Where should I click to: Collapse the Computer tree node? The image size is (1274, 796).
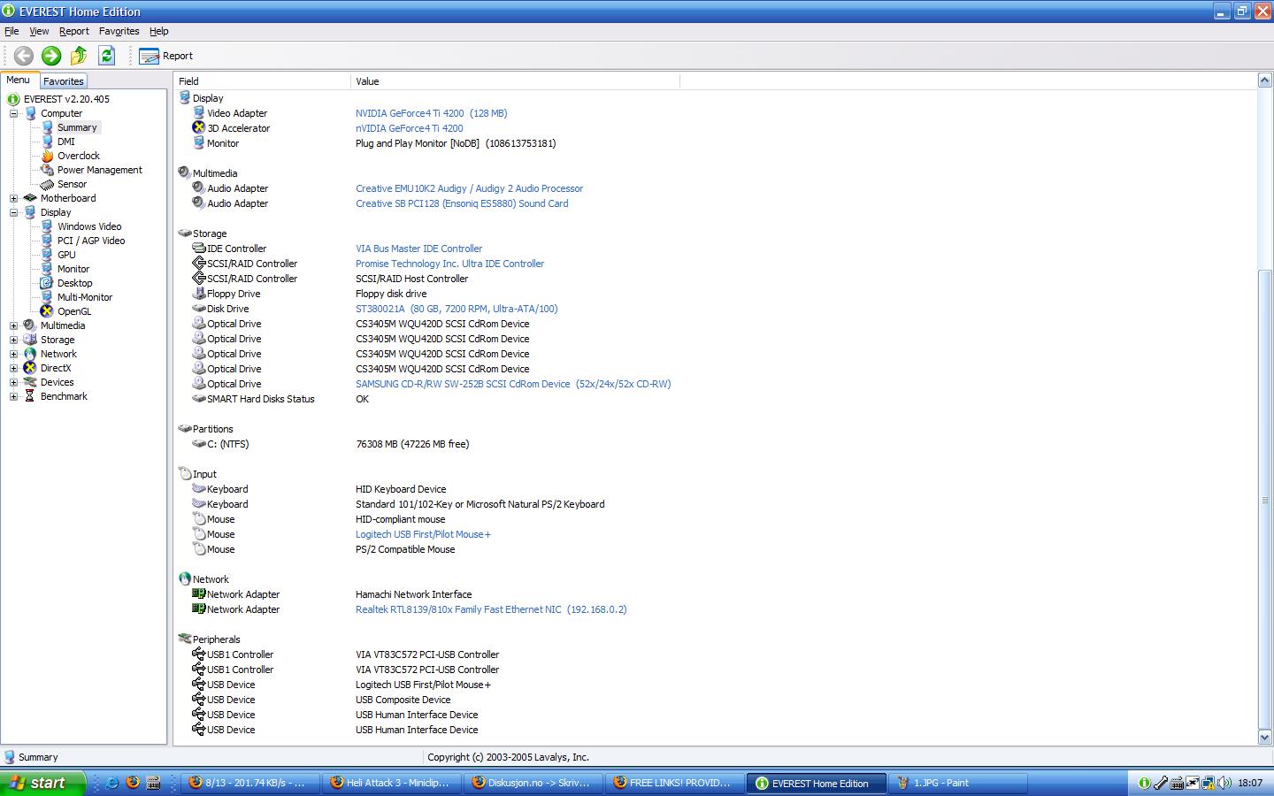(x=13, y=113)
